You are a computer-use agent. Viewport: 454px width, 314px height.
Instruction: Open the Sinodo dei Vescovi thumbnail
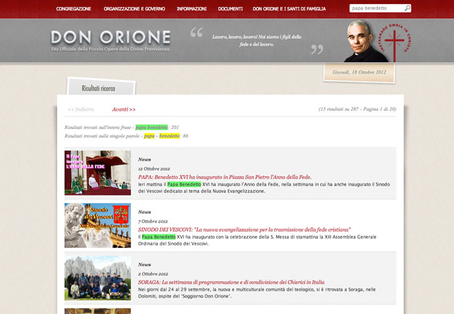pyautogui.click(x=97, y=225)
